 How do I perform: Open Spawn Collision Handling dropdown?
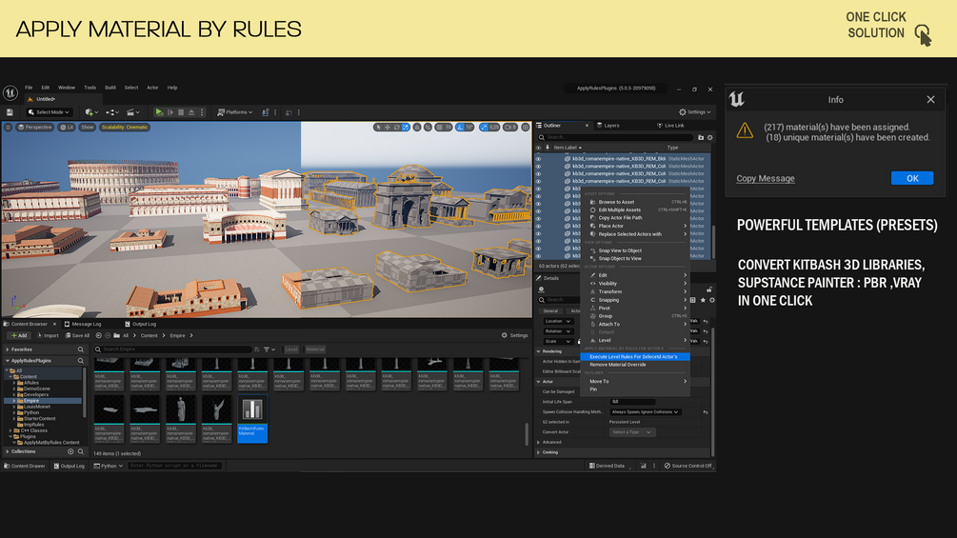[x=645, y=411]
